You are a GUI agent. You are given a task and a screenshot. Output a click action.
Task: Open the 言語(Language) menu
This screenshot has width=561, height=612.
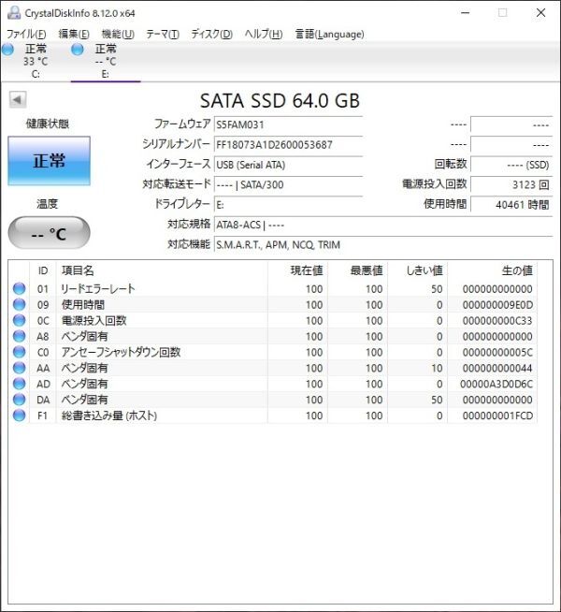[329, 35]
